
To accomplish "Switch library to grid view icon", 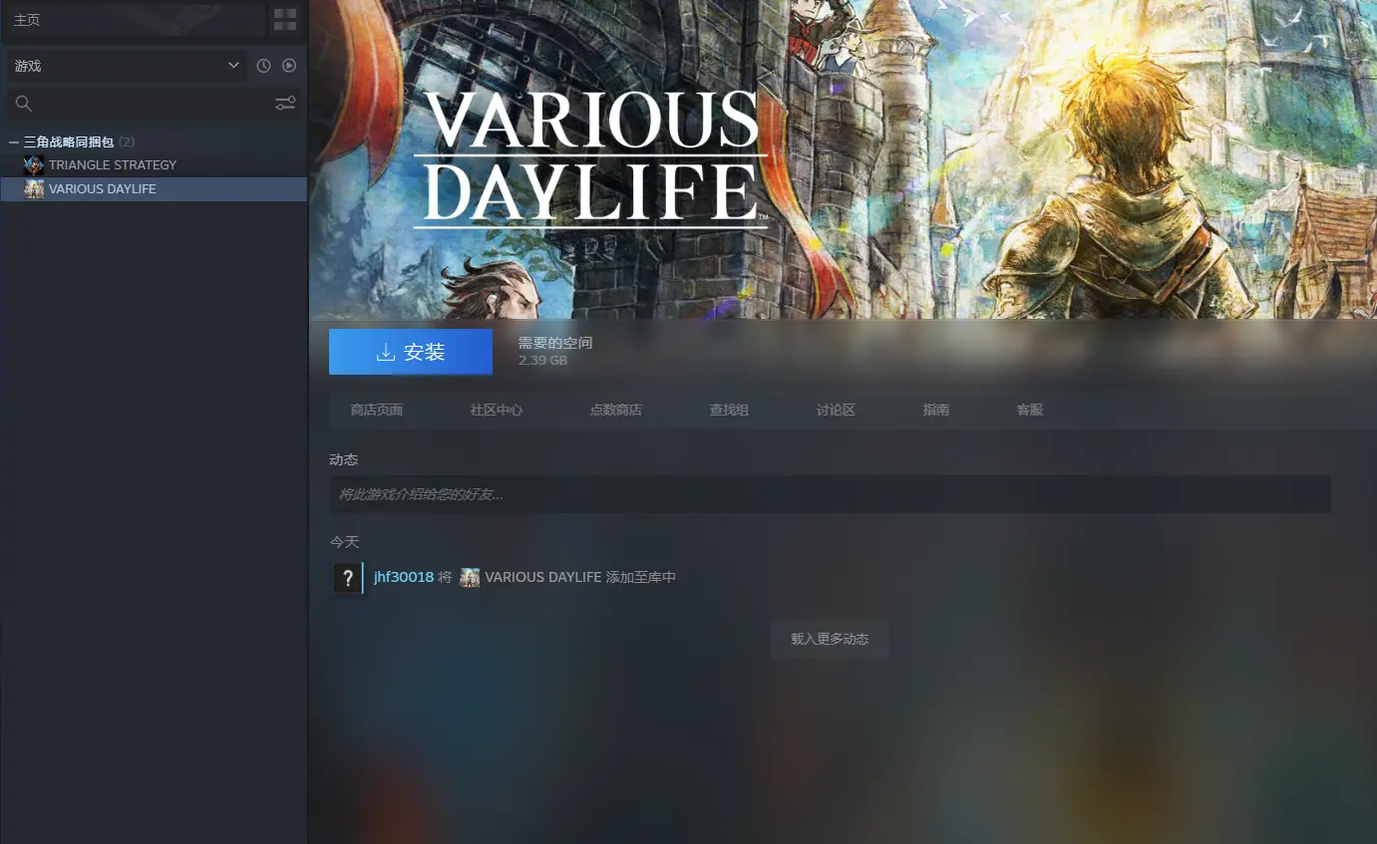I will coord(285,20).
